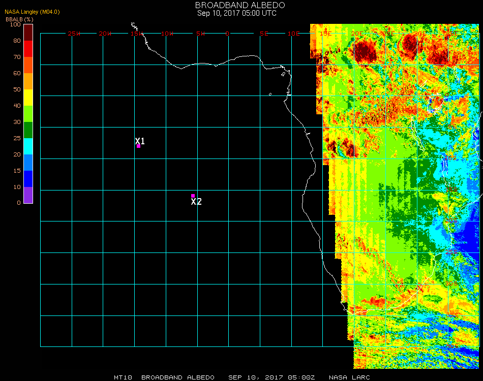Click the magenta X2 marker square
The width and height of the screenshot is (483, 381).
(193, 196)
